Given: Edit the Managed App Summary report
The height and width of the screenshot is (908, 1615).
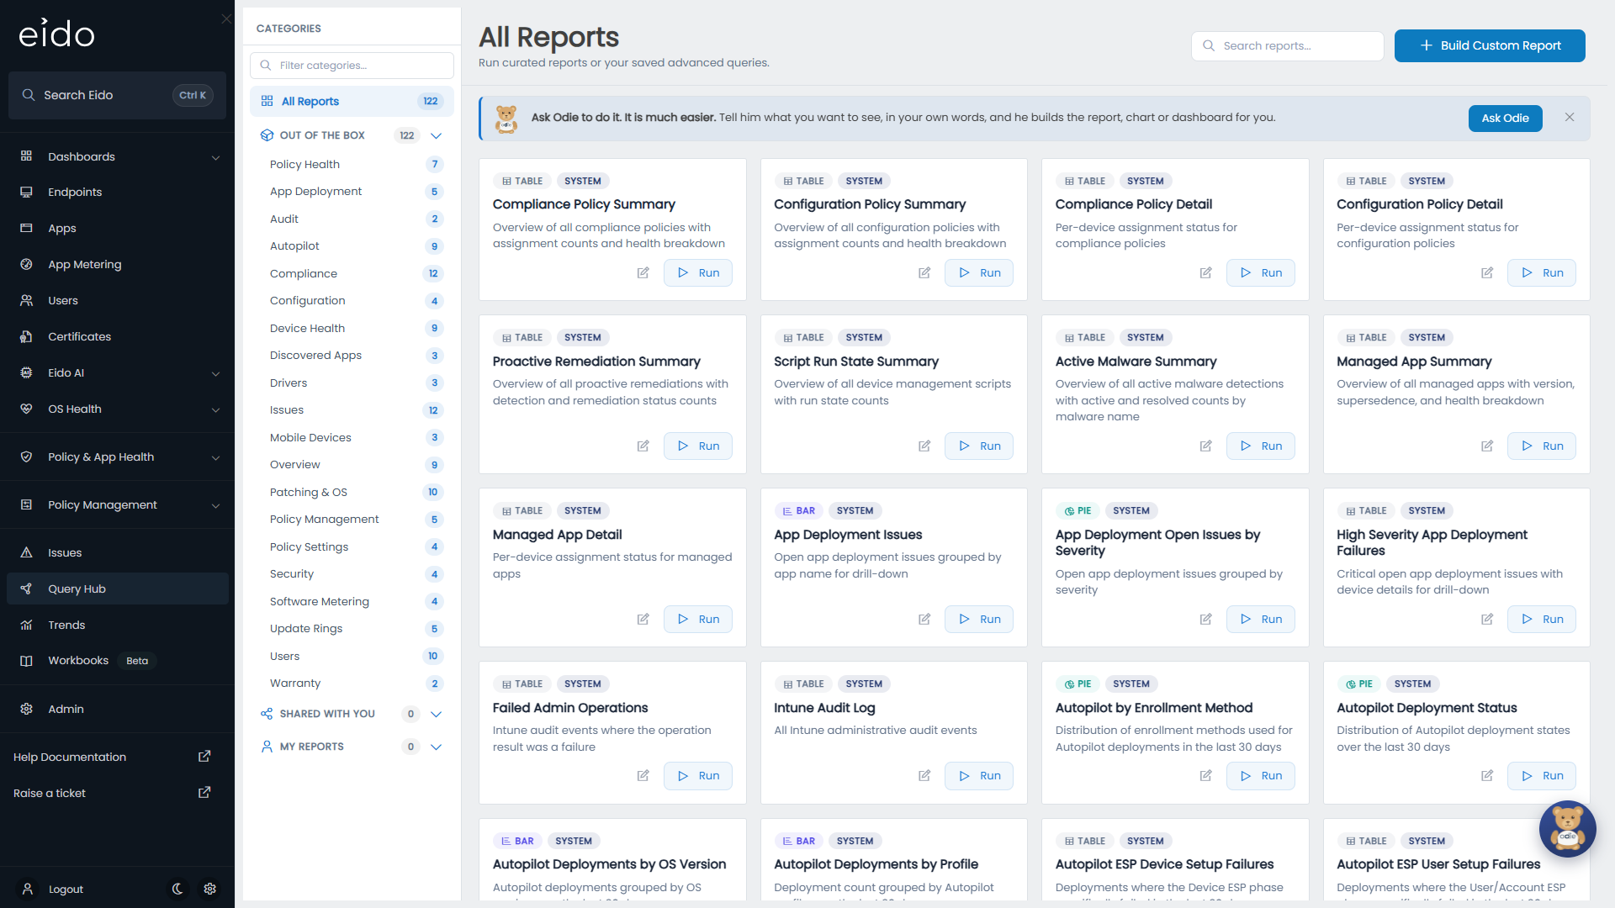Looking at the screenshot, I should (x=1487, y=446).
